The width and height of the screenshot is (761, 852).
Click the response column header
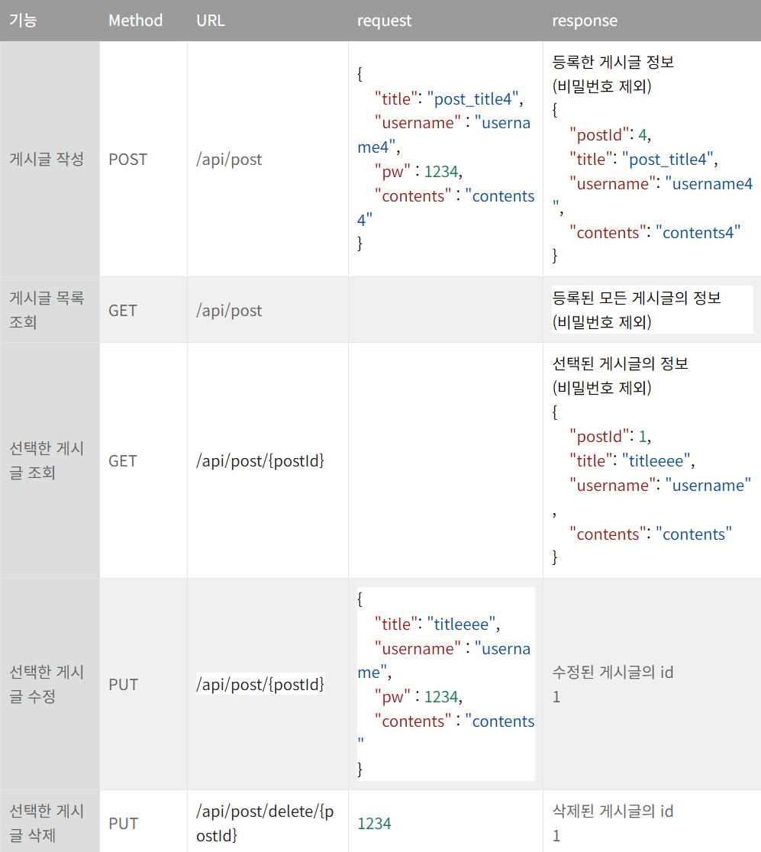[x=585, y=21]
